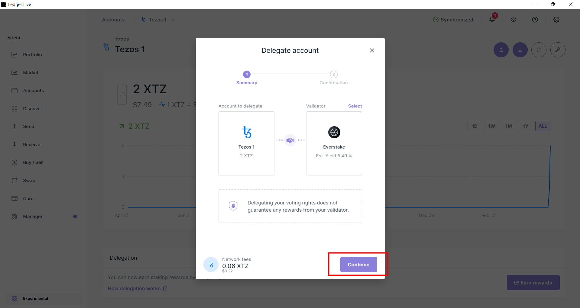This screenshot has height=308, width=580.
Task: Open account settings wrench icon
Action: [558, 50]
